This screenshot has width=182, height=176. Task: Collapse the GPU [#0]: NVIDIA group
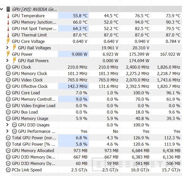[2, 9]
